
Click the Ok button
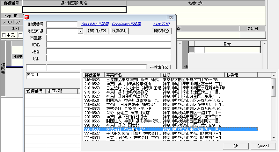pos(236,146)
